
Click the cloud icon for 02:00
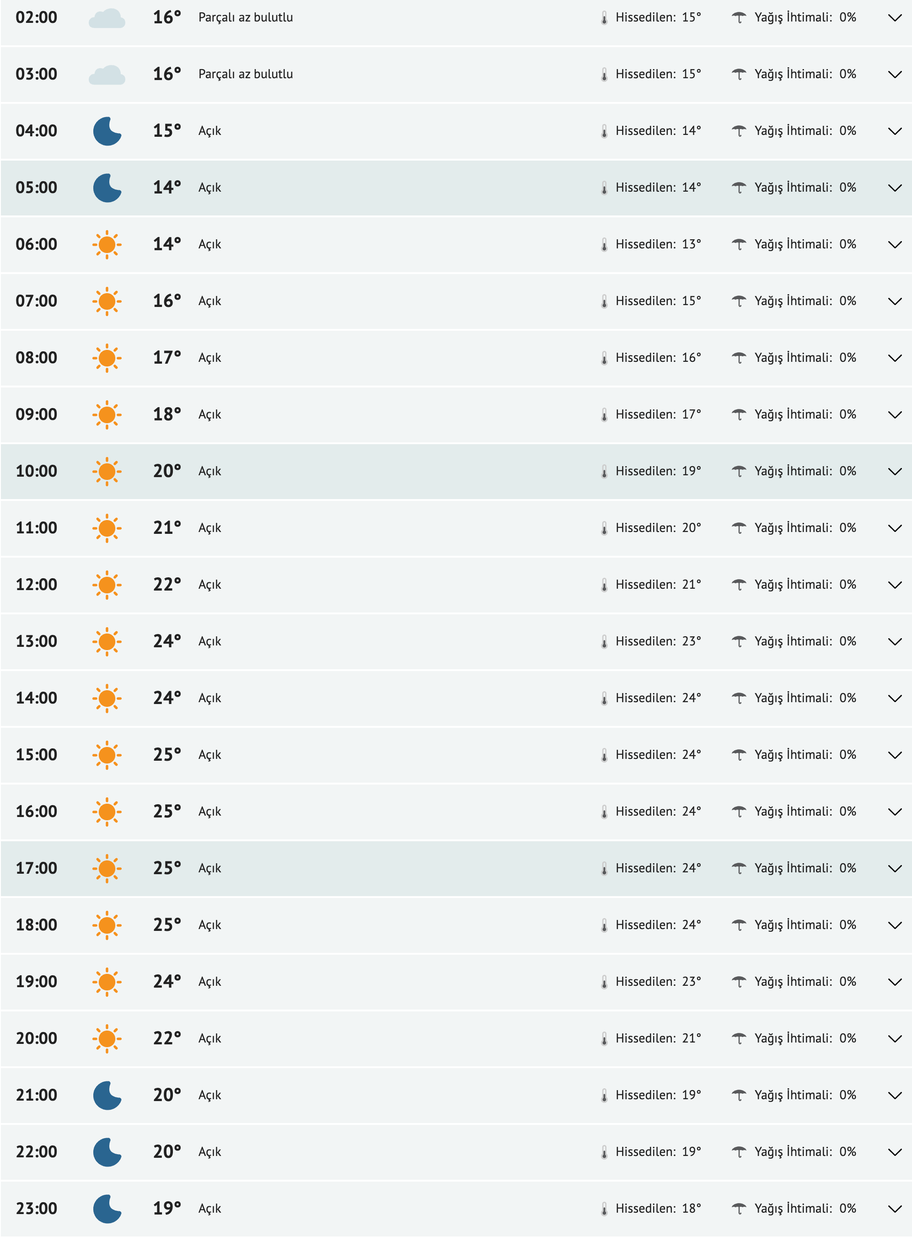point(107,18)
